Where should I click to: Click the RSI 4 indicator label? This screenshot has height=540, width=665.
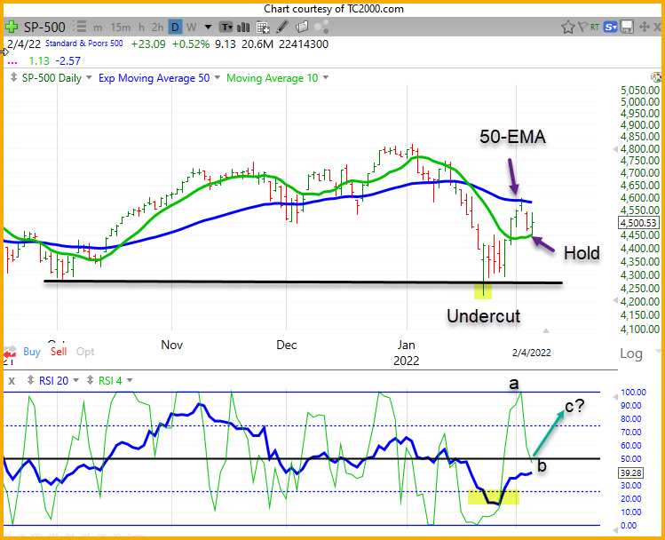point(110,381)
